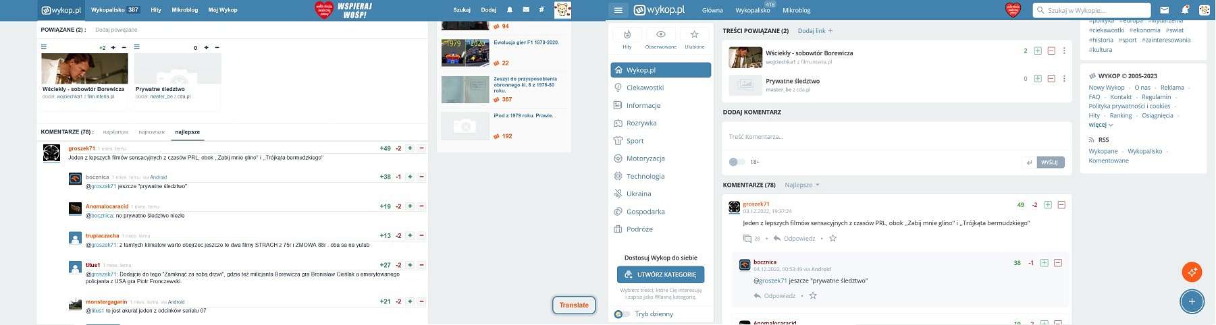The image size is (1216, 325).
Task: Downvote 'Wściekły - sobowtór Borewicza' in new layout
Action: [1051, 51]
